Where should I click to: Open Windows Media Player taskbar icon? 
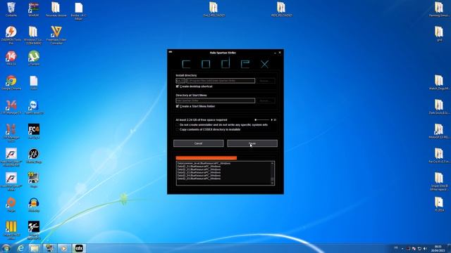coord(64,248)
